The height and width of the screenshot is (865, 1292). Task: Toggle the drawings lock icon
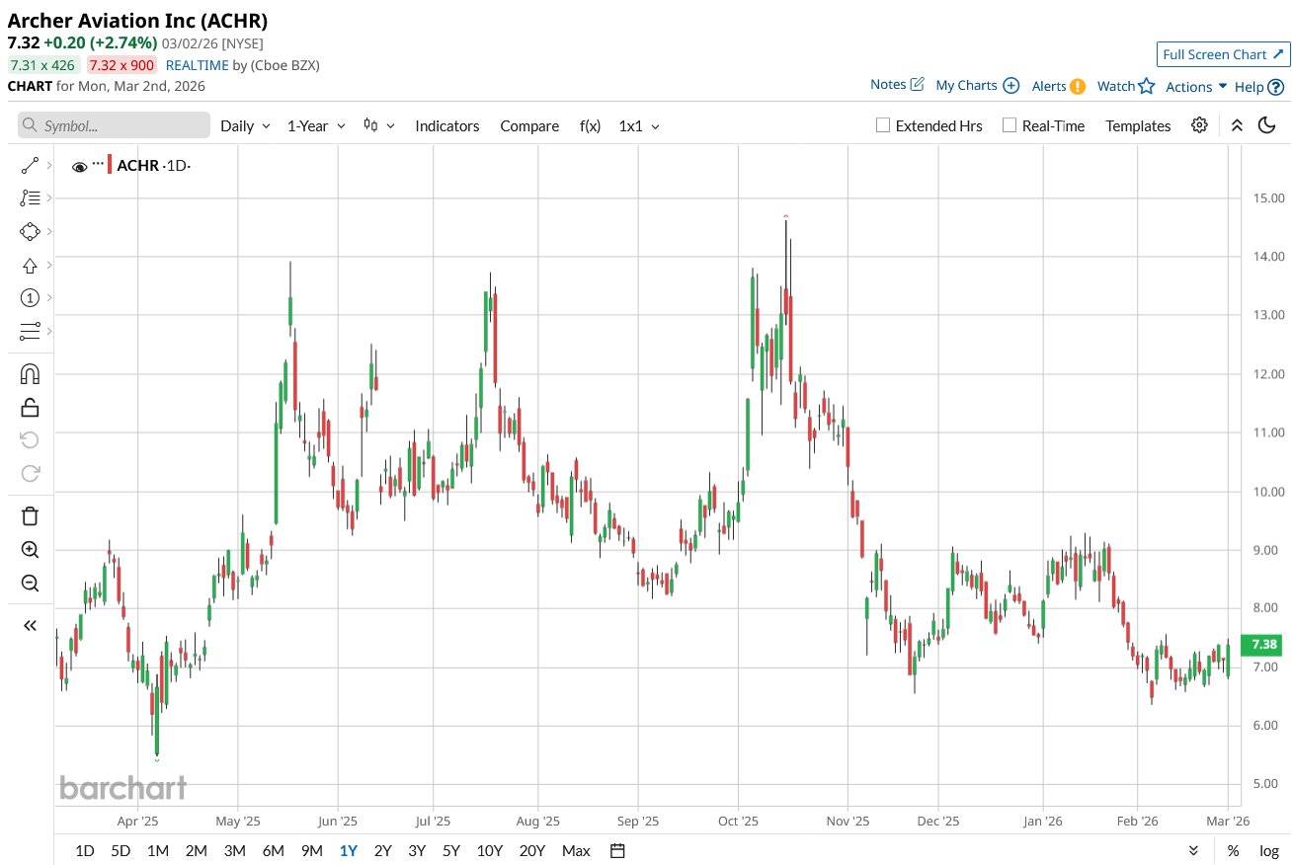[x=30, y=407]
